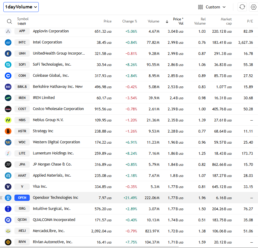
Task: Click the Opendoor logo icon
Action: (x=8, y=198)
